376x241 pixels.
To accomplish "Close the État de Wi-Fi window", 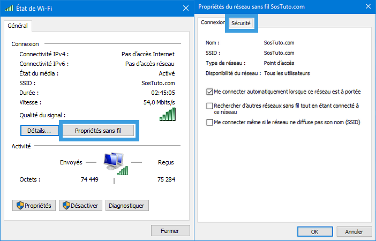I will click(186, 8).
